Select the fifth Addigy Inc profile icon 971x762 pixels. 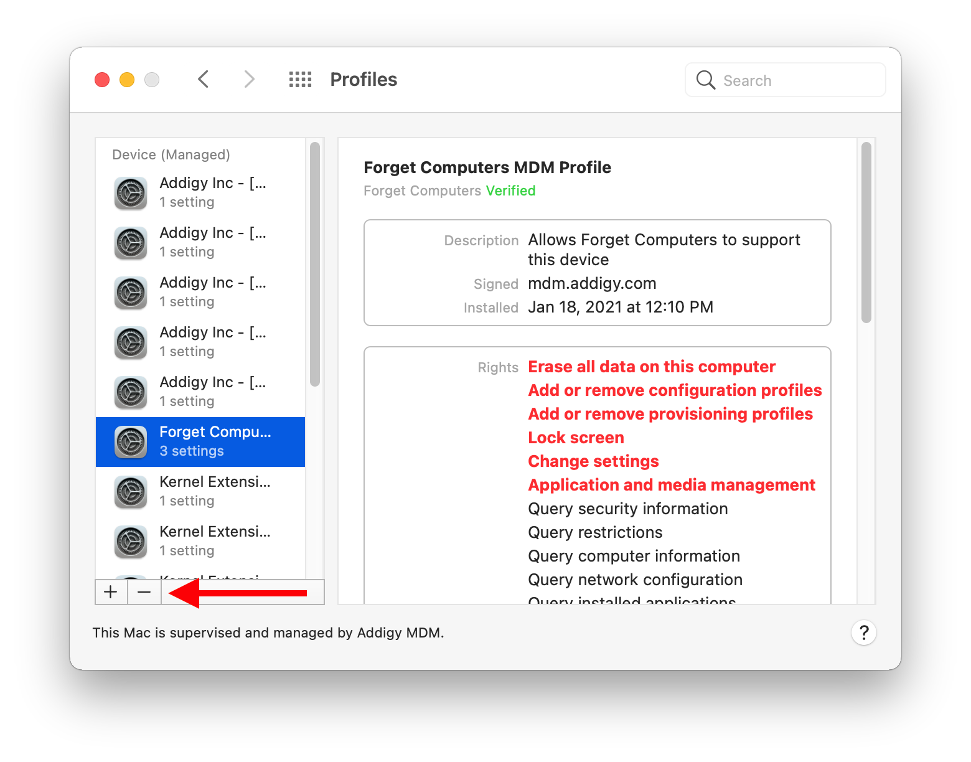tap(131, 392)
